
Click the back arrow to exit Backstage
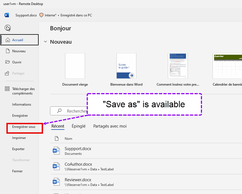8,28
